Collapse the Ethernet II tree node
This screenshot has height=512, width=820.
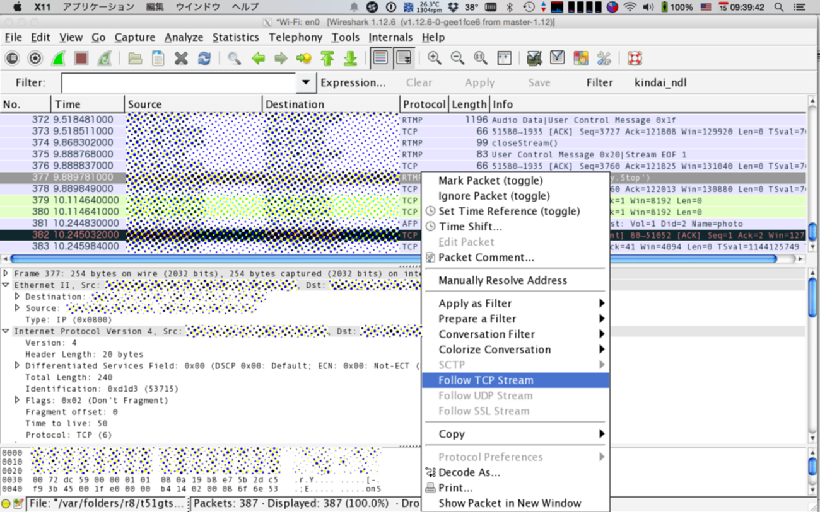pyautogui.click(x=6, y=285)
